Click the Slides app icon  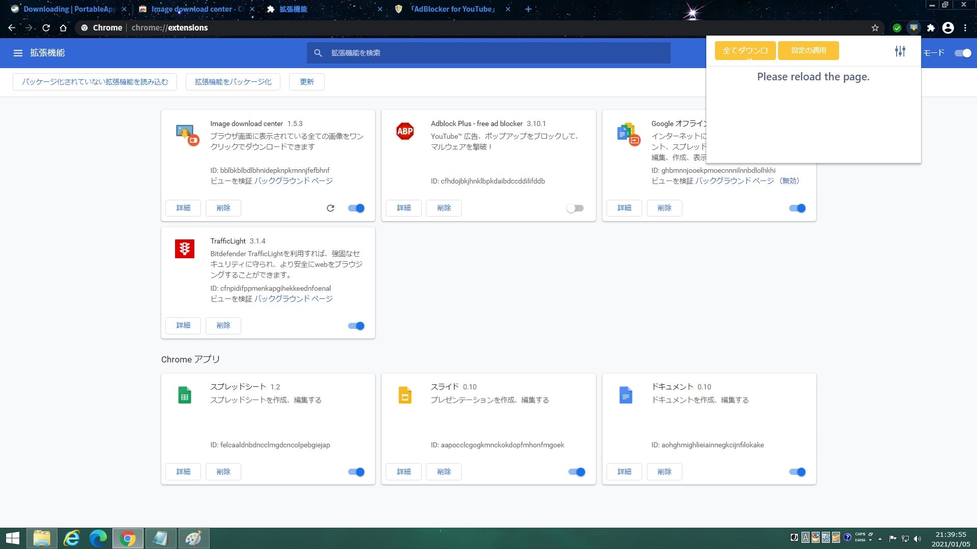pyautogui.click(x=405, y=395)
